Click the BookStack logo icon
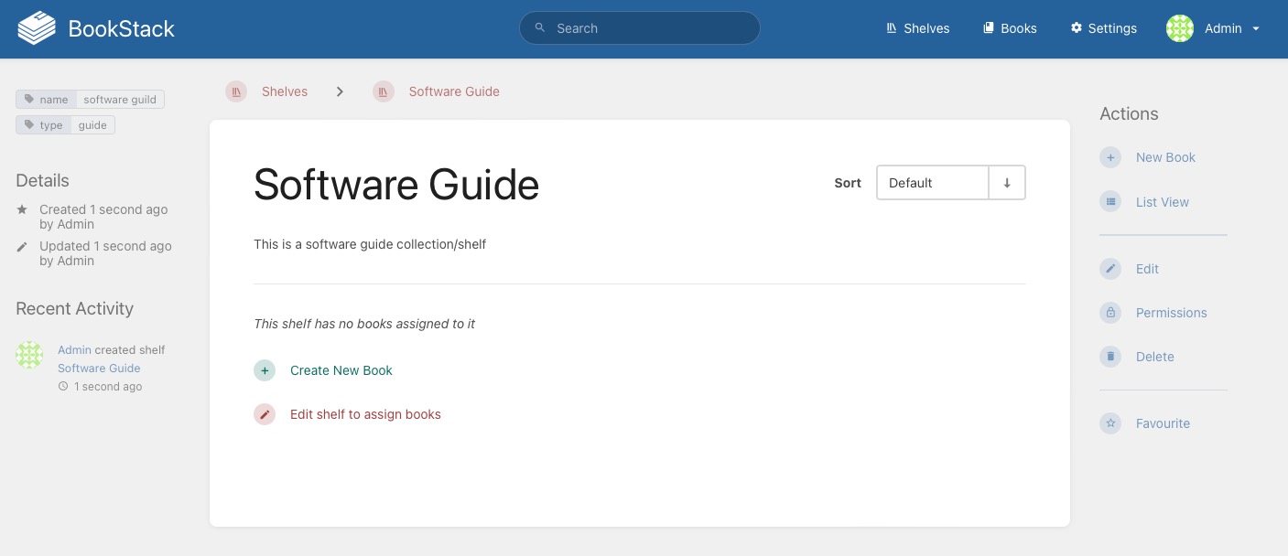This screenshot has height=556, width=1288. tap(37, 28)
